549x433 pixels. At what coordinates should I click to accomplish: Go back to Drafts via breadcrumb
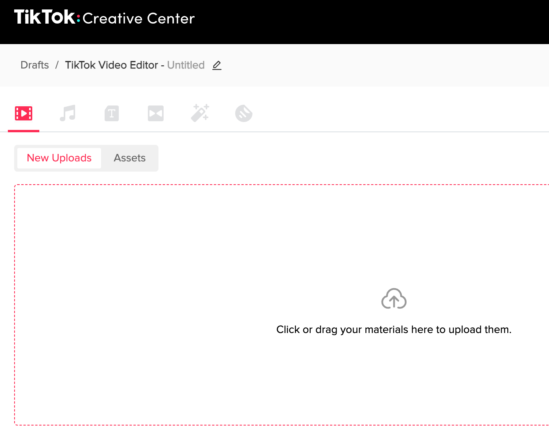35,65
